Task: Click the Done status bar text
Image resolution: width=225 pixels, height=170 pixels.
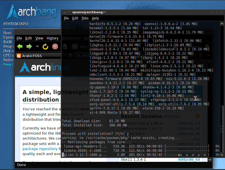Action: [22, 165]
